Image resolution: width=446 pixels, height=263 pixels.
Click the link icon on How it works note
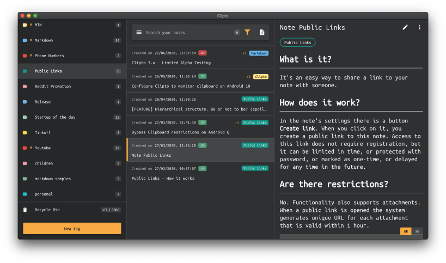tap(203, 168)
